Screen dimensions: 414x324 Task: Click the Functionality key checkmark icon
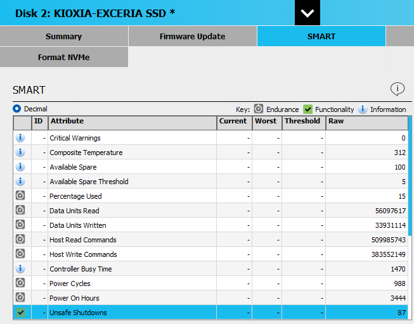pos(307,109)
